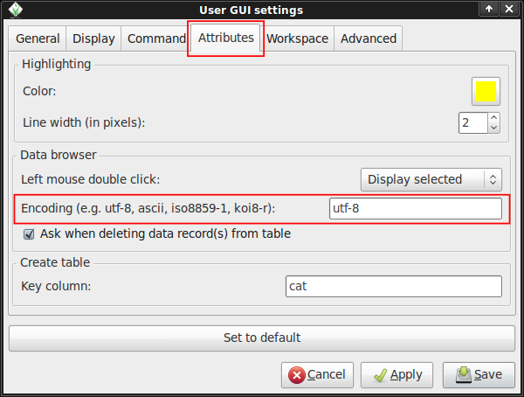Click the shade window arrow in the title bar
Viewport: 524px width, 397px height.
[488, 10]
